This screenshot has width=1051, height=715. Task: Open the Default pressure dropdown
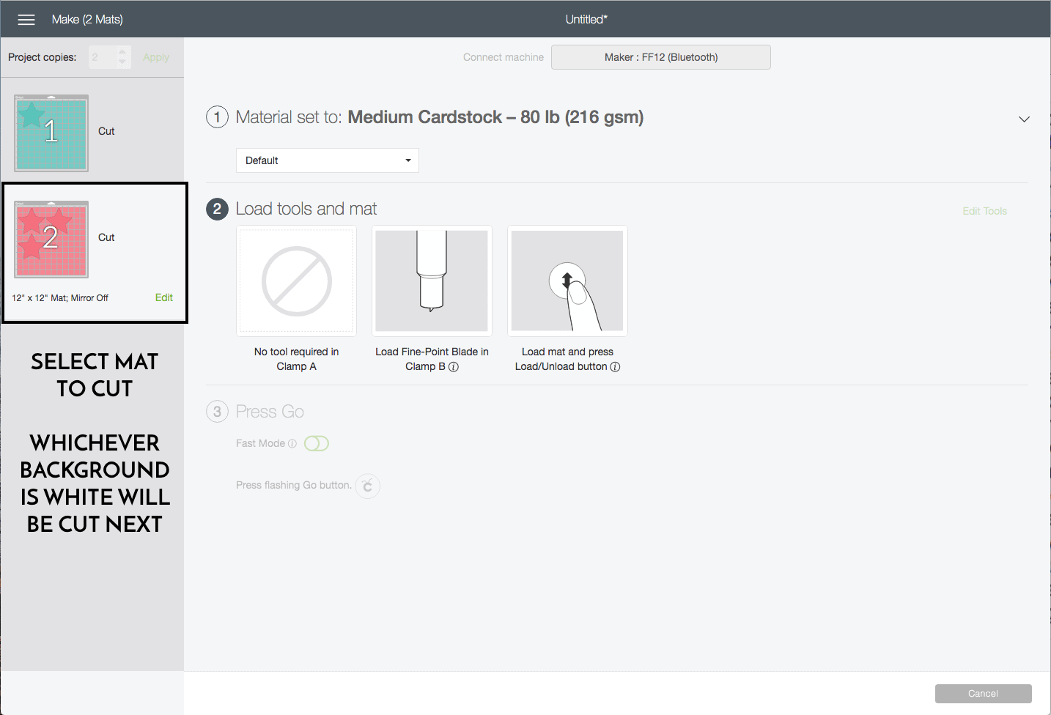(x=327, y=160)
